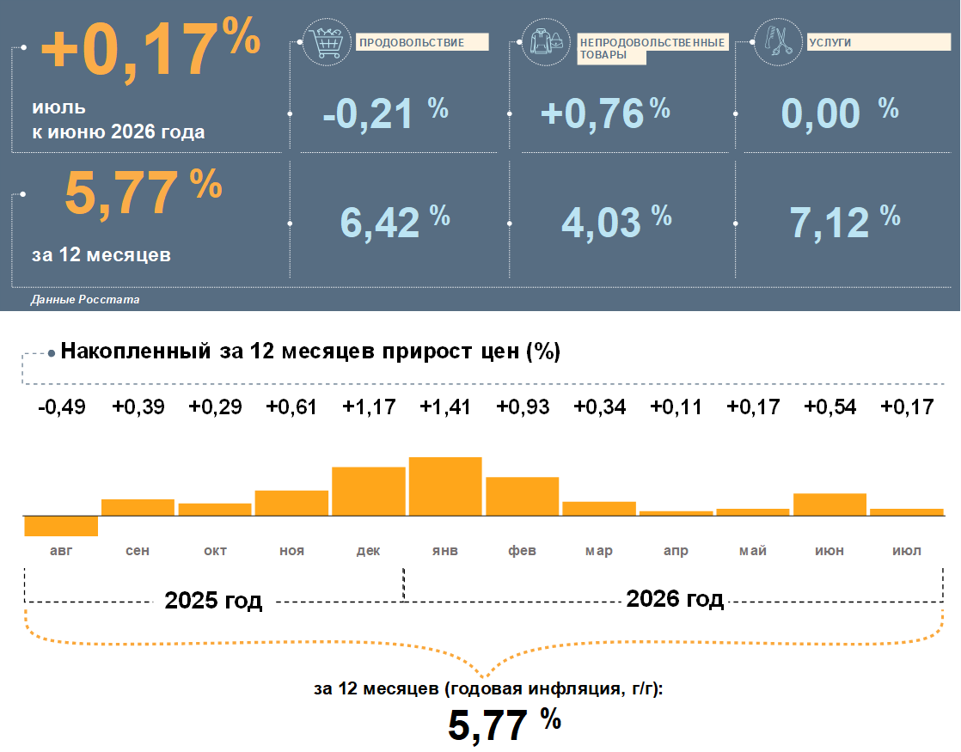The width and height of the screenshot is (961, 752).
Task: Click the +0,76% non-food monthly value
Action: tap(605, 113)
